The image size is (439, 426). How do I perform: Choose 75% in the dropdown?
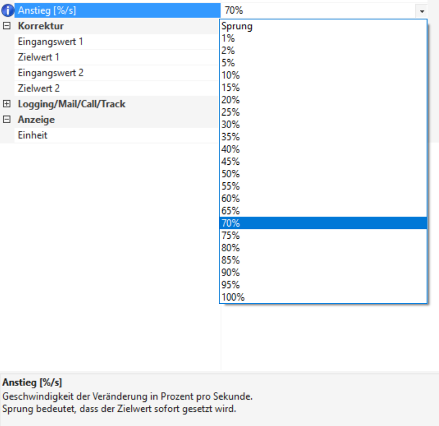click(x=230, y=235)
